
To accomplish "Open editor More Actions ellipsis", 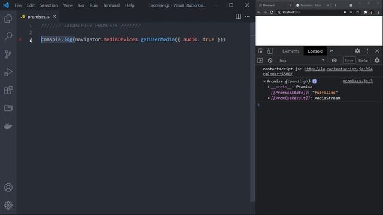I will click(x=247, y=16).
